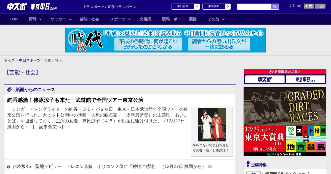Click the 企画特集 ribbon icon
Image resolution: width=331 pixels, height=174 pixels.
point(248,164)
